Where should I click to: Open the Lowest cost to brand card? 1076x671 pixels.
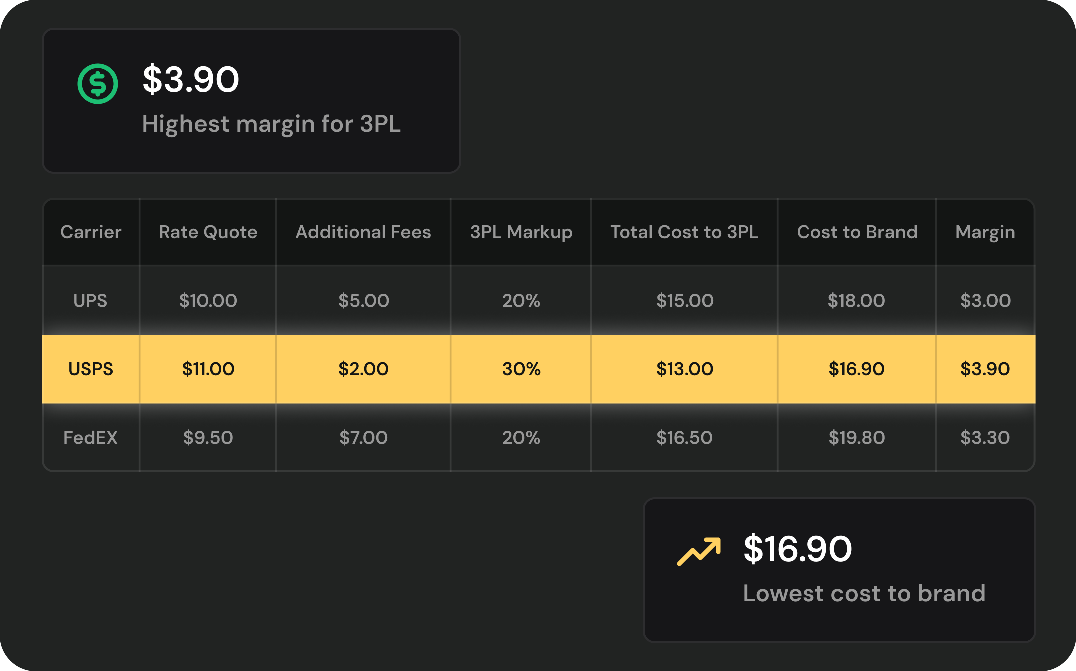coord(839,570)
